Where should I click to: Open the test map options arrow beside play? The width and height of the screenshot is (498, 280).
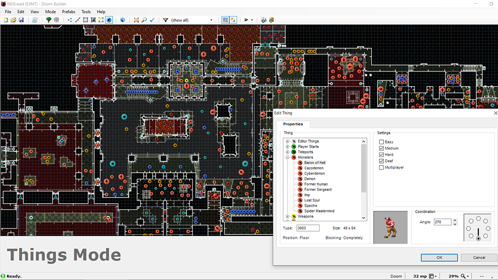click(252, 20)
